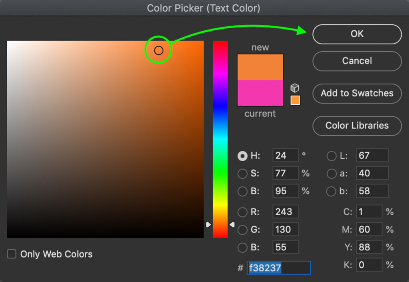
Task: Click the brightness field showing 95
Action: pyautogui.click(x=286, y=191)
